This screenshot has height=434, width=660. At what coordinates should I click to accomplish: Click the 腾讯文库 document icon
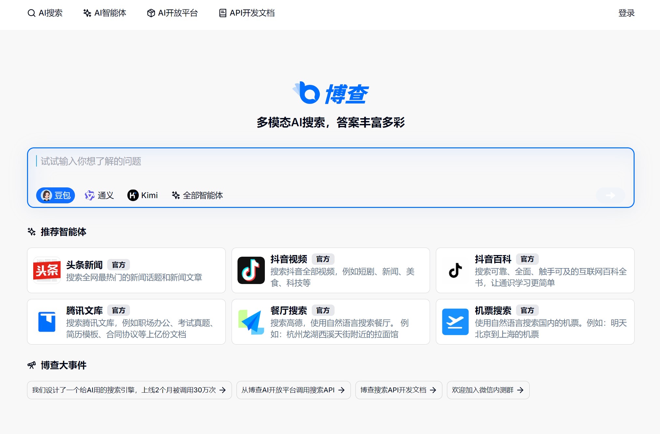pos(47,322)
